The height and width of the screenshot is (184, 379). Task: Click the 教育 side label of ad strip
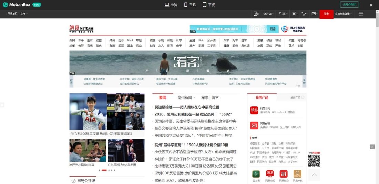tap(71, 81)
